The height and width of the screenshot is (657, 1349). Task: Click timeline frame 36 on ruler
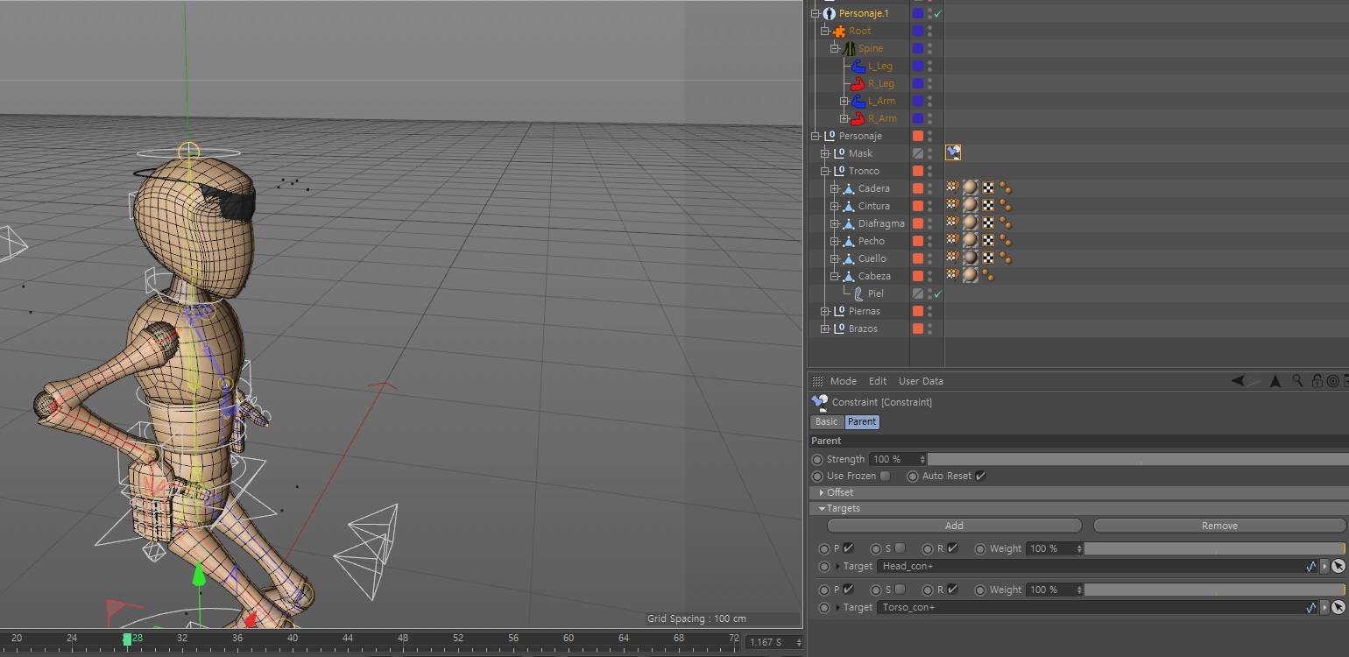(237, 638)
